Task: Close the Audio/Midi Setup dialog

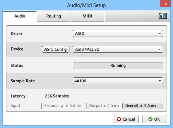Action: pos(165,4)
